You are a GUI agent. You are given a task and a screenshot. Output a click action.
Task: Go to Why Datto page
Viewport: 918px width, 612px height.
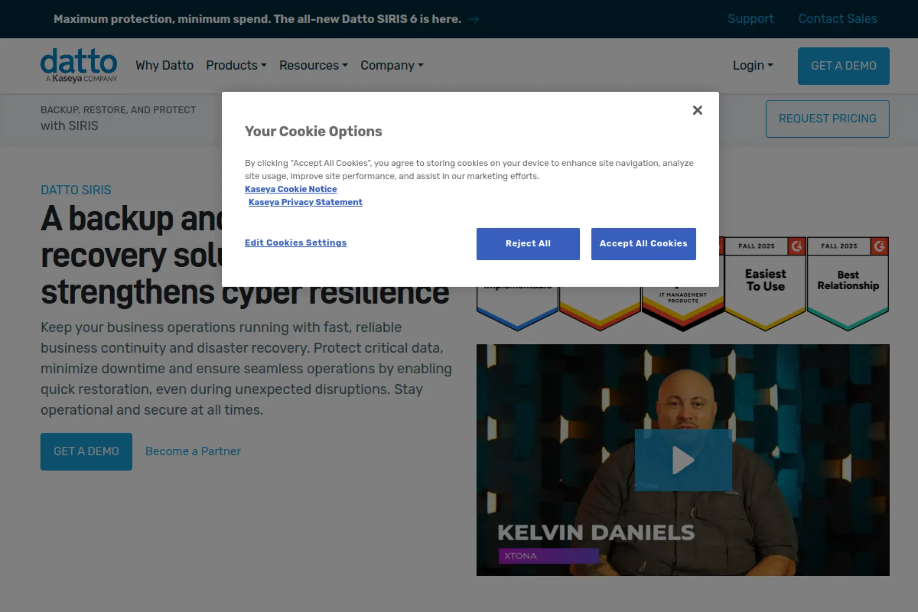click(x=164, y=65)
